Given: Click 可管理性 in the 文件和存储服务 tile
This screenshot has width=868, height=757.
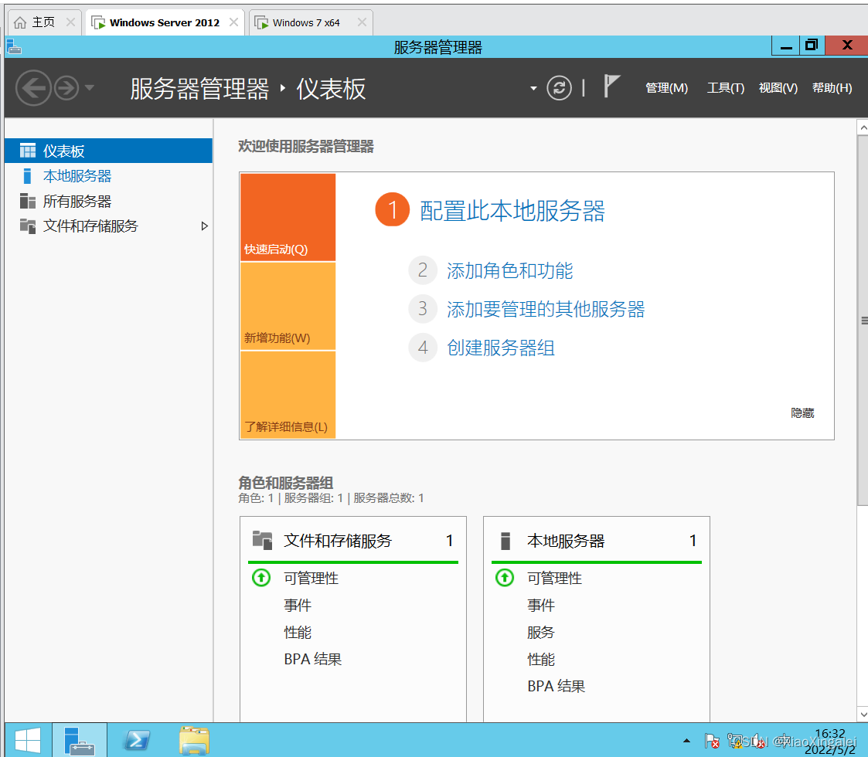Looking at the screenshot, I should point(311,579).
